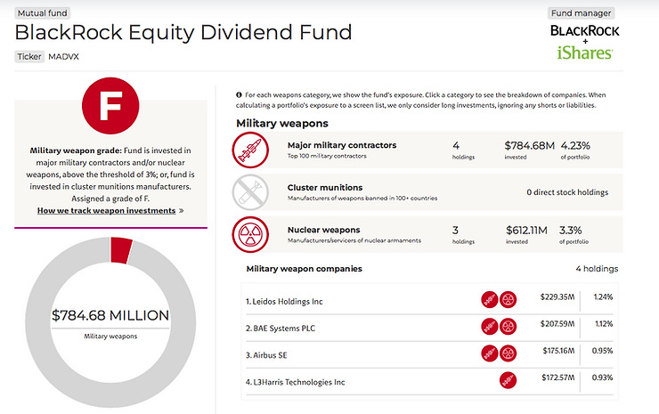Viewport: 659px width, 414px height.
Task: Expand Cluster munitions category
Action: [427, 192]
